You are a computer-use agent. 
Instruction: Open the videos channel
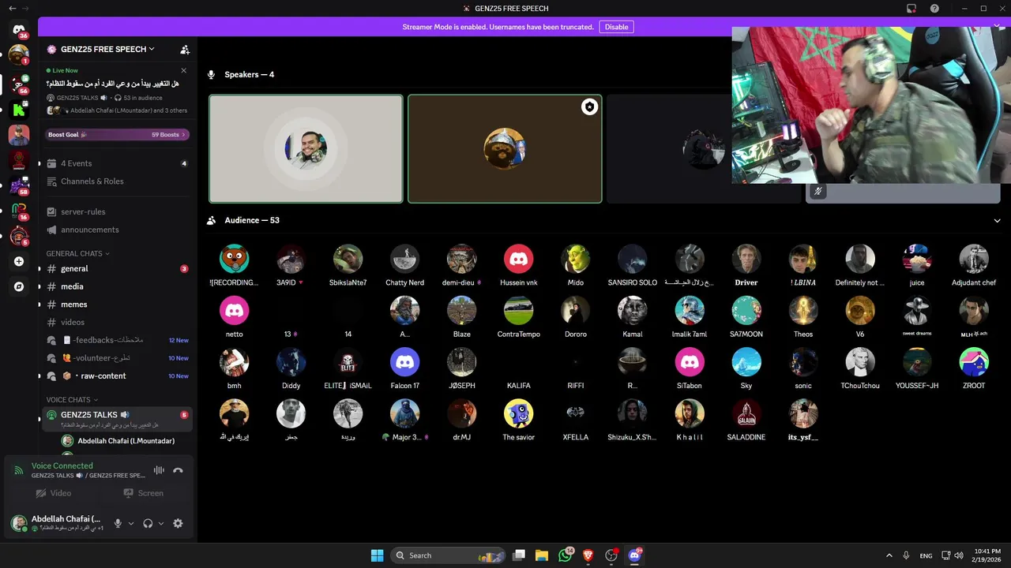117,322
